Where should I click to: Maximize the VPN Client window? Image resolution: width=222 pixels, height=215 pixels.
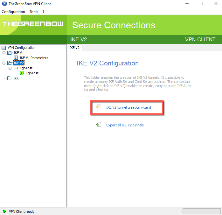click(201, 4)
